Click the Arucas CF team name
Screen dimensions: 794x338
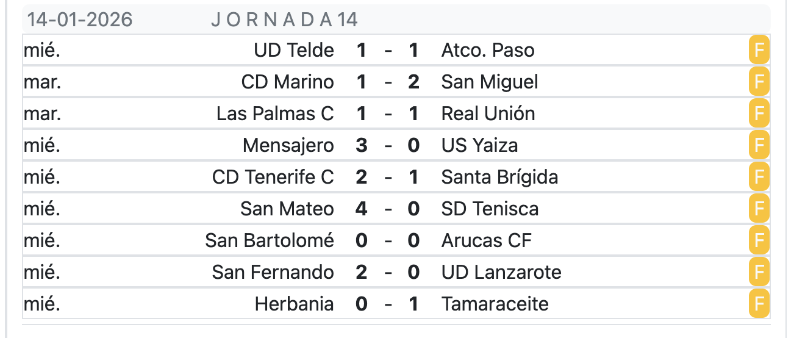coord(486,241)
